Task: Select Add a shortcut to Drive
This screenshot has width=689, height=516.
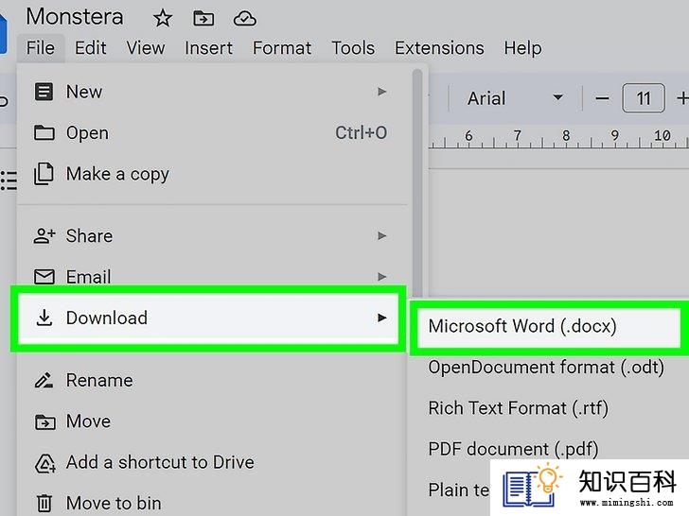Action: 211,462
